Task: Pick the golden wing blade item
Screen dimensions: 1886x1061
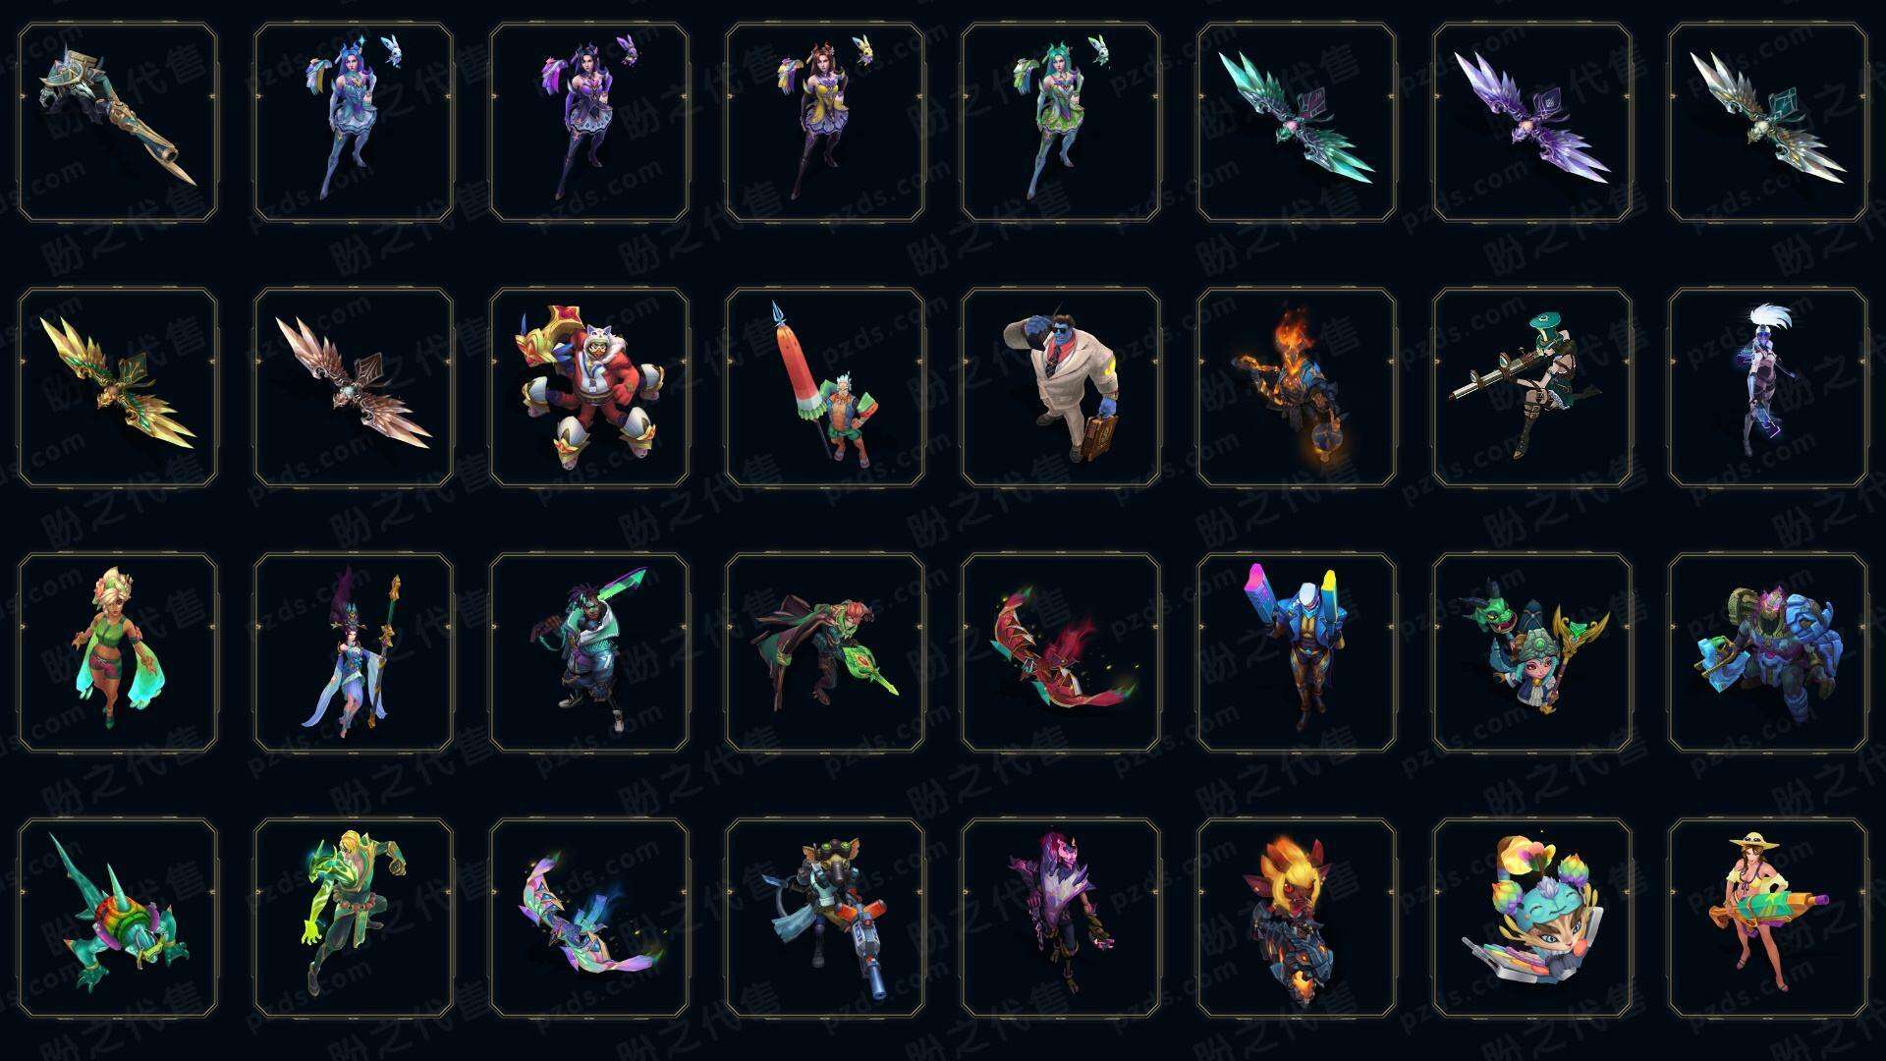Action: (118, 387)
